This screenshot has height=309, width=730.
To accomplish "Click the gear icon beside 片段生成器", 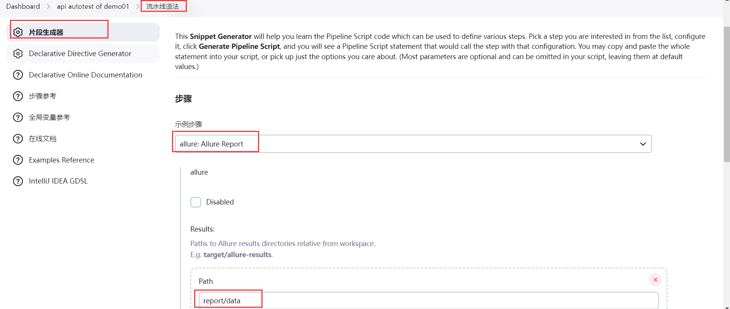I will coord(18,32).
